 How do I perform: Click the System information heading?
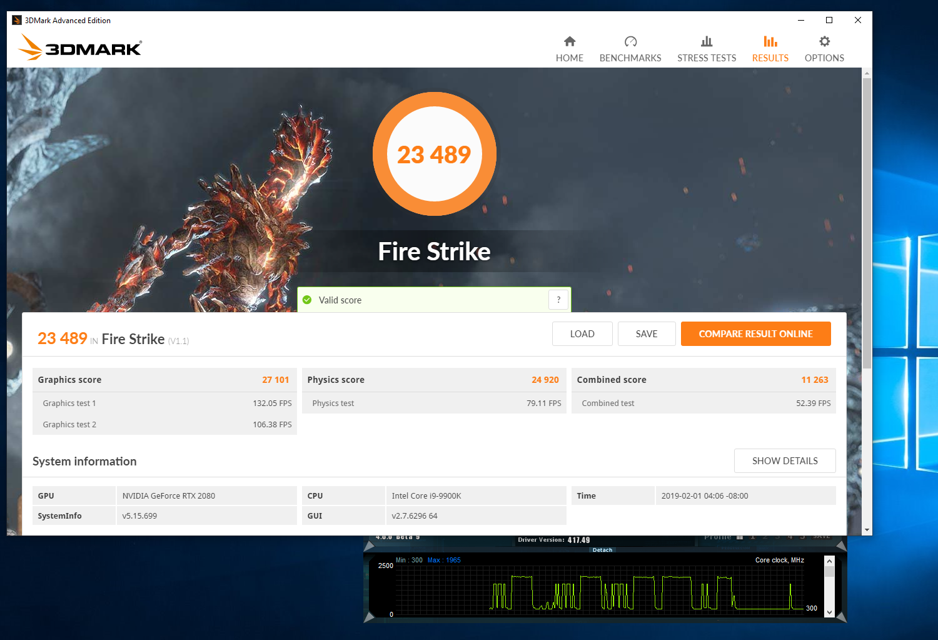coord(84,461)
